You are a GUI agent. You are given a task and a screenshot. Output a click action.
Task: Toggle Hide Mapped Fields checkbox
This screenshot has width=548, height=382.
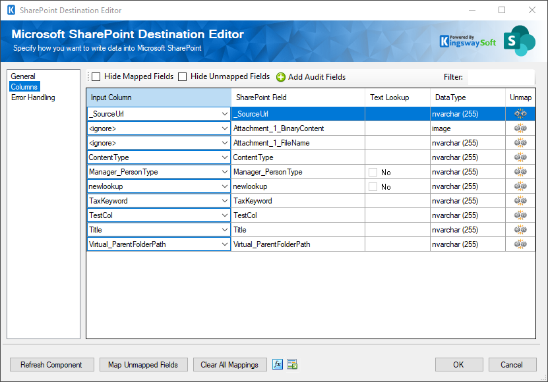click(96, 77)
